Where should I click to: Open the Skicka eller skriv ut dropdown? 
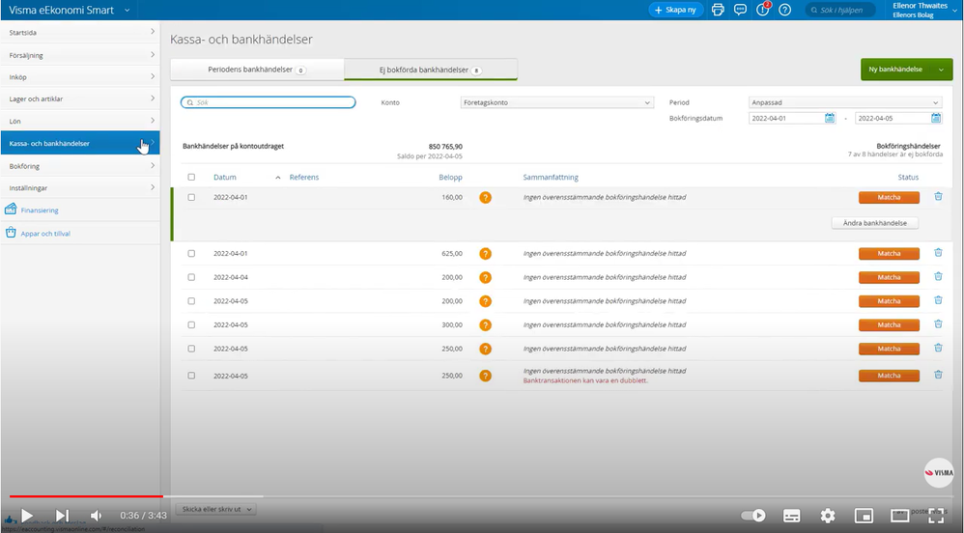click(216, 508)
